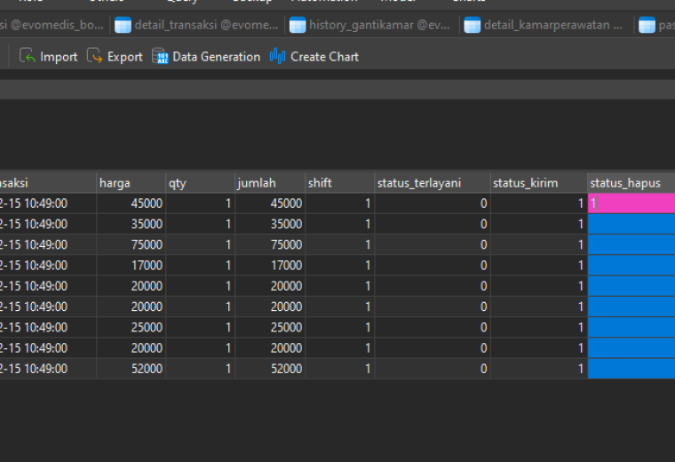Viewport: 675px width, 462px height.
Task: Click the Import icon in toolbar
Action: coord(28,56)
